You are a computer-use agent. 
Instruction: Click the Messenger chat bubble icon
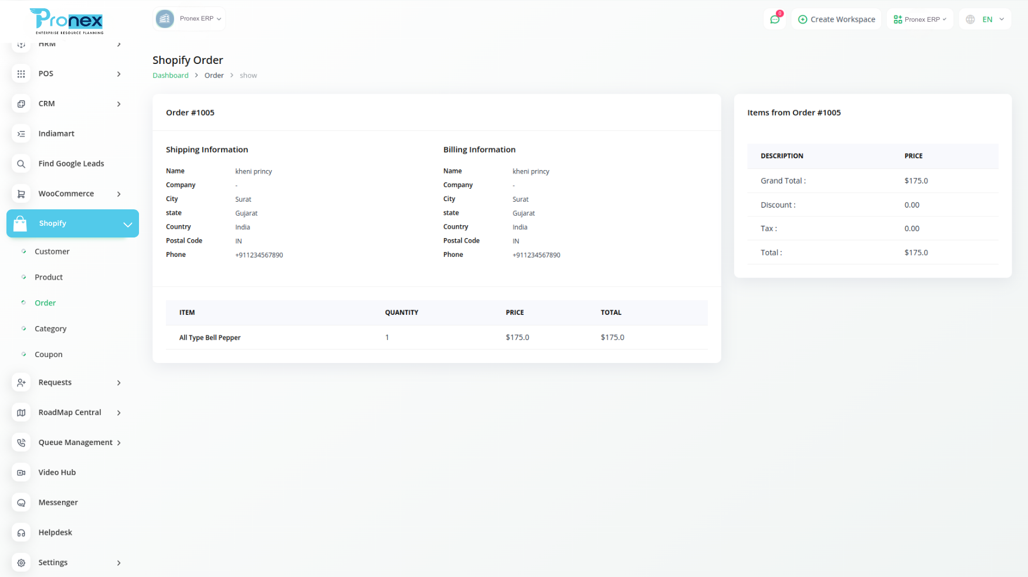[x=21, y=503]
